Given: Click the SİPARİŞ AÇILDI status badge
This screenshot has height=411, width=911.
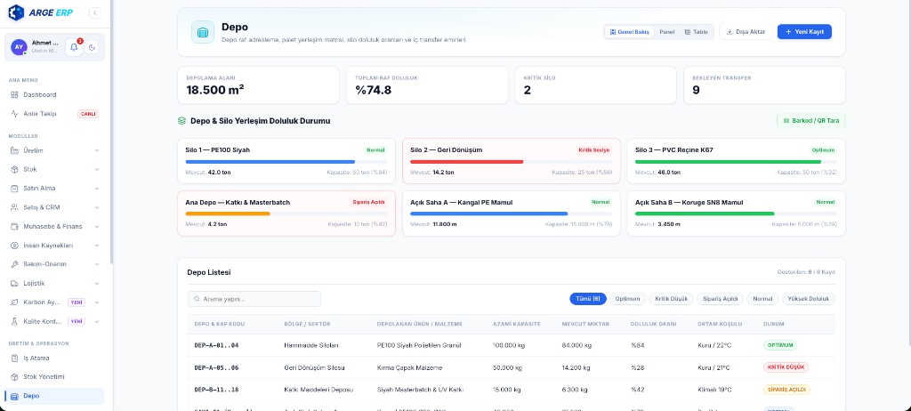Looking at the screenshot, I should point(786,390).
